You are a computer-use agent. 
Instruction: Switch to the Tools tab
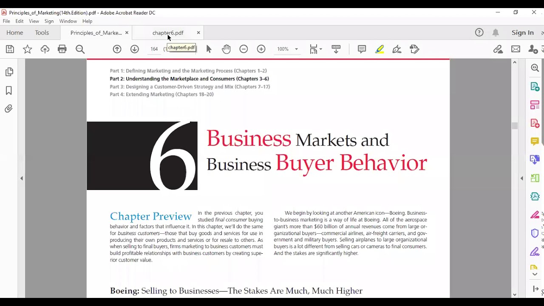click(x=42, y=33)
